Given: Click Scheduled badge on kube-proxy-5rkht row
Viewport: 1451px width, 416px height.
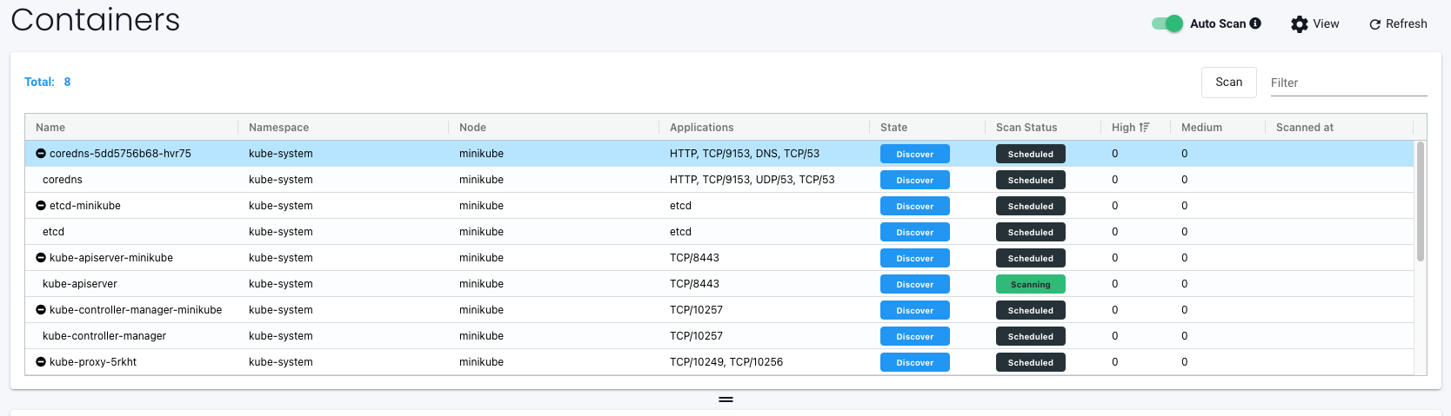Looking at the screenshot, I should click(x=1030, y=362).
